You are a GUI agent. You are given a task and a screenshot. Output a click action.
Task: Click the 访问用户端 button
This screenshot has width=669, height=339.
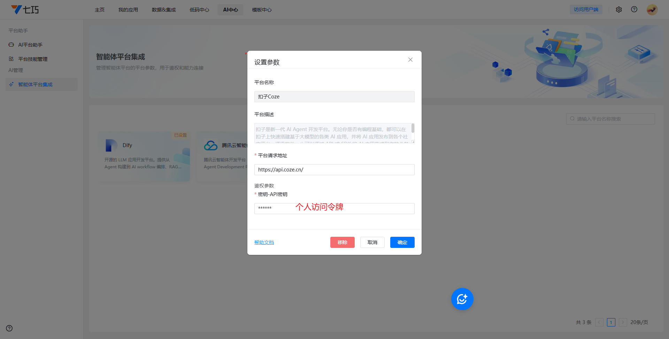click(x=586, y=10)
